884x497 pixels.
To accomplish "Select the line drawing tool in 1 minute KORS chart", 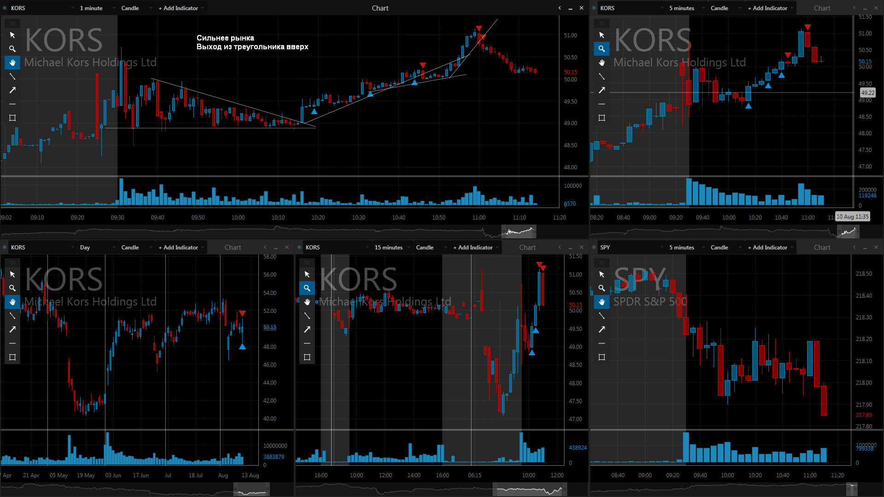I will coord(12,76).
